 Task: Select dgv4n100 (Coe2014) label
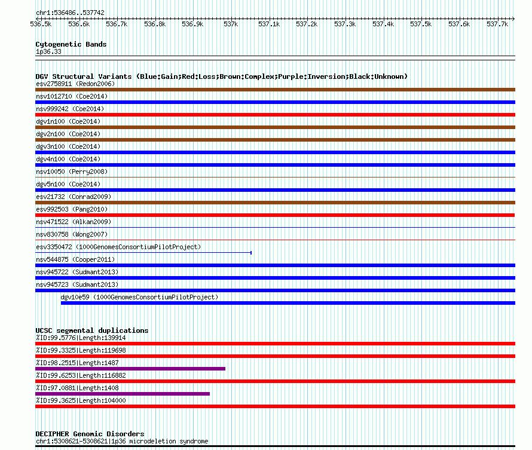tap(68, 159)
